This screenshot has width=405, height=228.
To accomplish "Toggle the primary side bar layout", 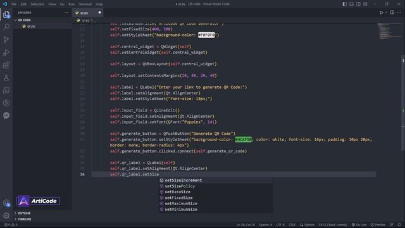I will tap(344, 4).
